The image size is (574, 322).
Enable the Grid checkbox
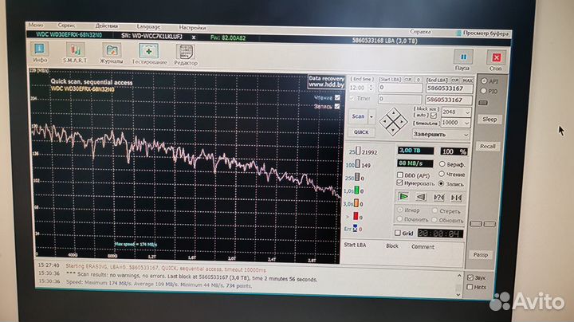tap(399, 234)
